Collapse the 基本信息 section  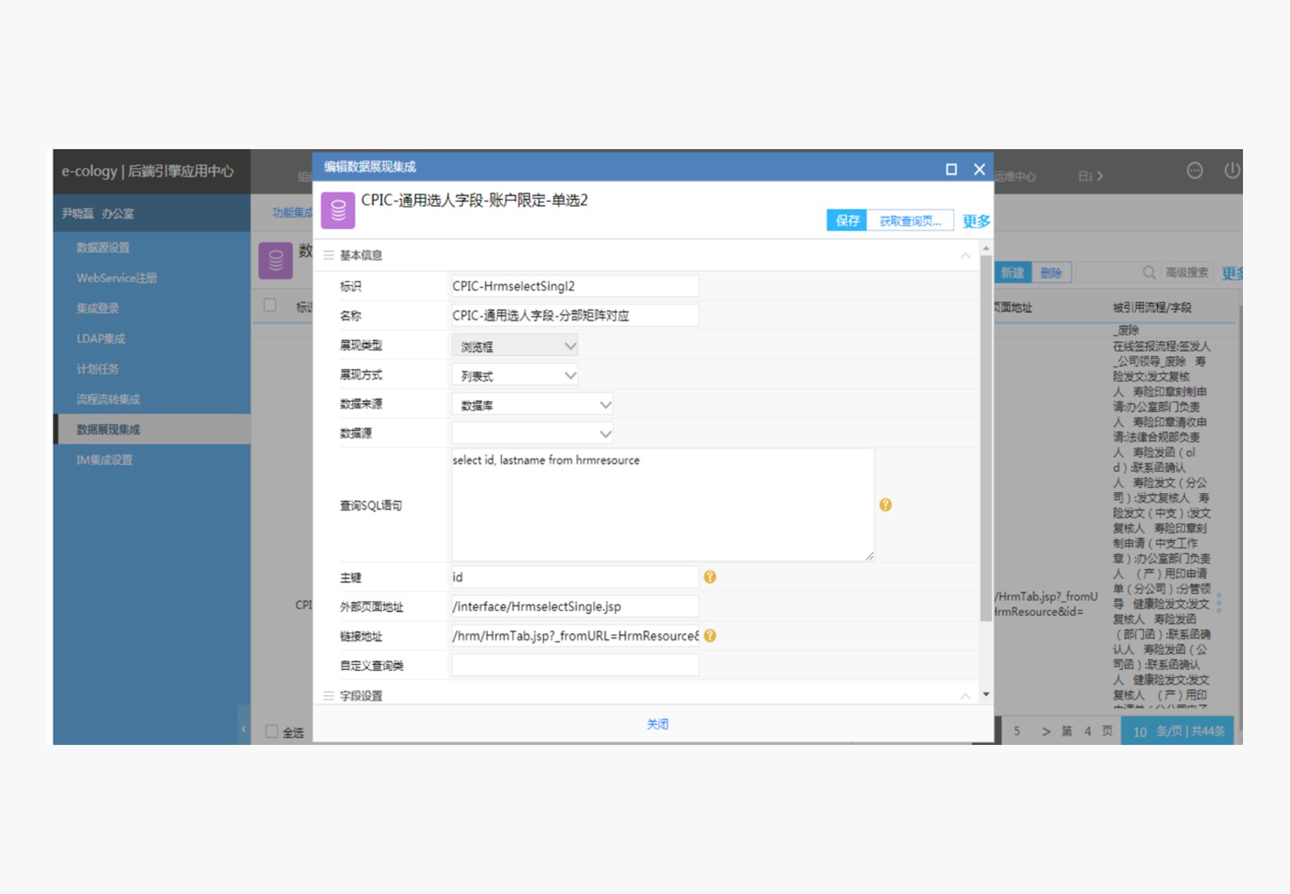[x=965, y=255]
